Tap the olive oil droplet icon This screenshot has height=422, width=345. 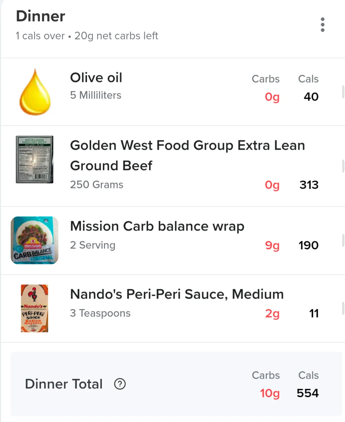[x=35, y=92]
